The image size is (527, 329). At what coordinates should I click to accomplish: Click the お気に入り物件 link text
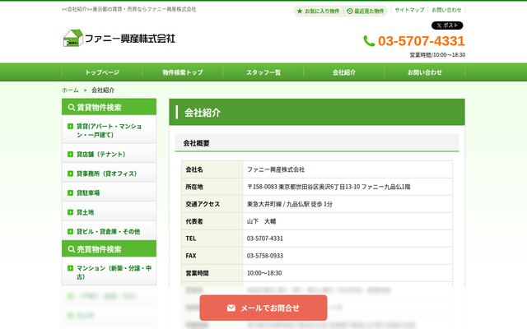coord(322,11)
